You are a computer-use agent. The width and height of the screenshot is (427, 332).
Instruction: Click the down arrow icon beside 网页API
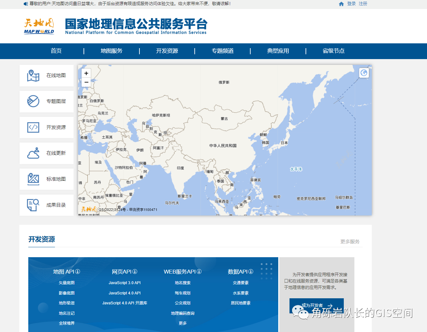135,272
